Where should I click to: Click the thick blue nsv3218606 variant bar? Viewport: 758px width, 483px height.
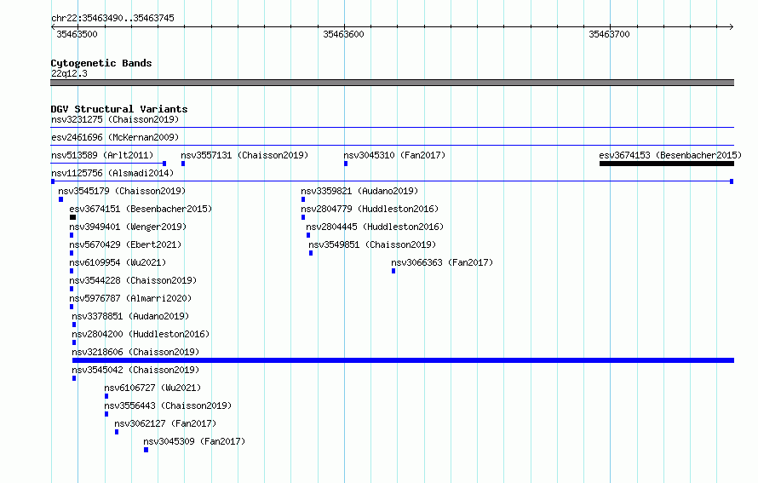403,360
